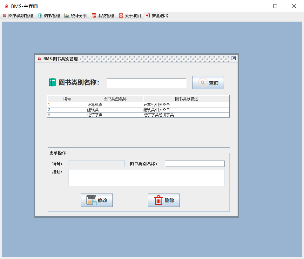Click inside the 描述 text area
The width and height of the screenshot is (304, 259).
coord(147,177)
